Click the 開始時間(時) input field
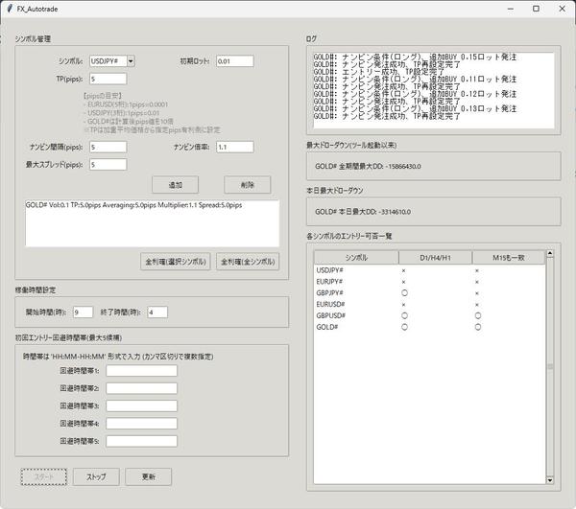 pyautogui.click(x=83, y=312)
